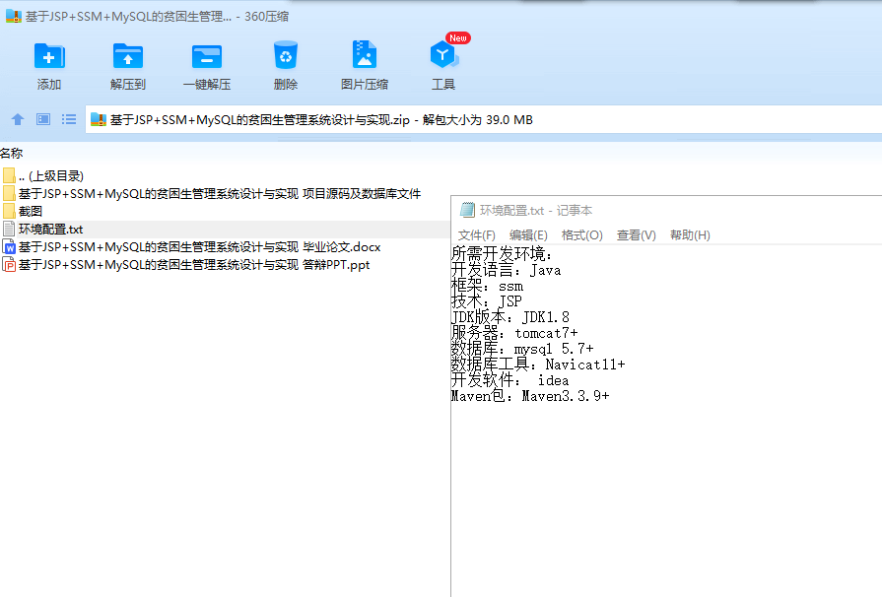Click the folder icon for 截图
This screenshot has width=882, height=597.
9,212
